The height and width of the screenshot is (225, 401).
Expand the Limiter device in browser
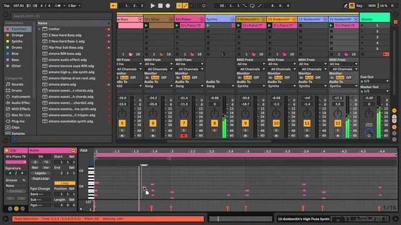(39, 29)
